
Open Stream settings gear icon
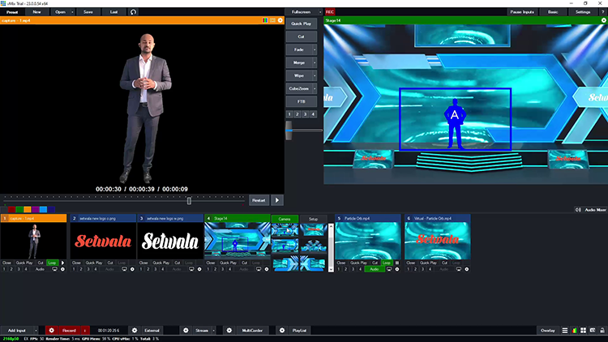pyautogui.click(x=186, y=331)
